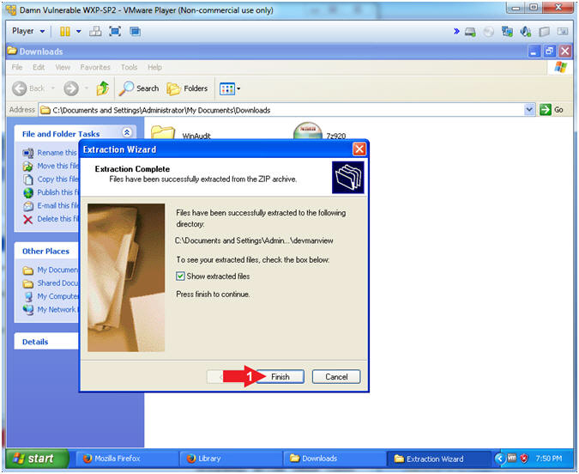Uncheck the Show extracted files checkbox
The width and height of the screenshot is (579, 474).
pyautogui.click(x=180, y=276)
